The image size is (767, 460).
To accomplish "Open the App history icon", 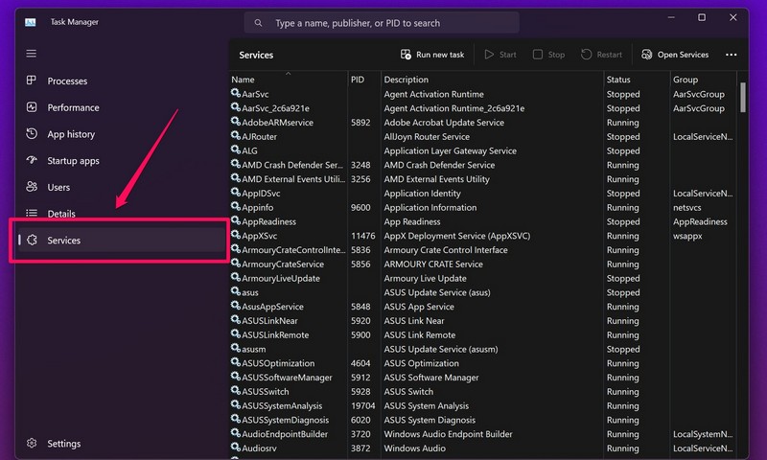I will pyautogui.click(x=32, y=135).
